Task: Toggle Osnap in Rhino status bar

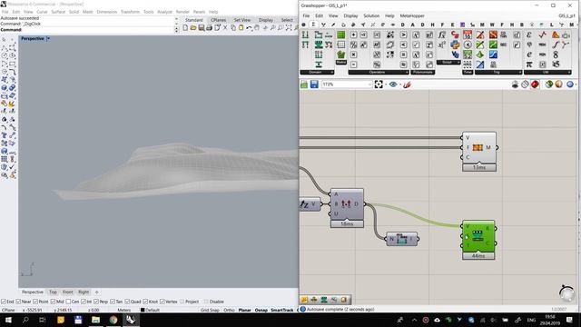Action: [261, 310]
